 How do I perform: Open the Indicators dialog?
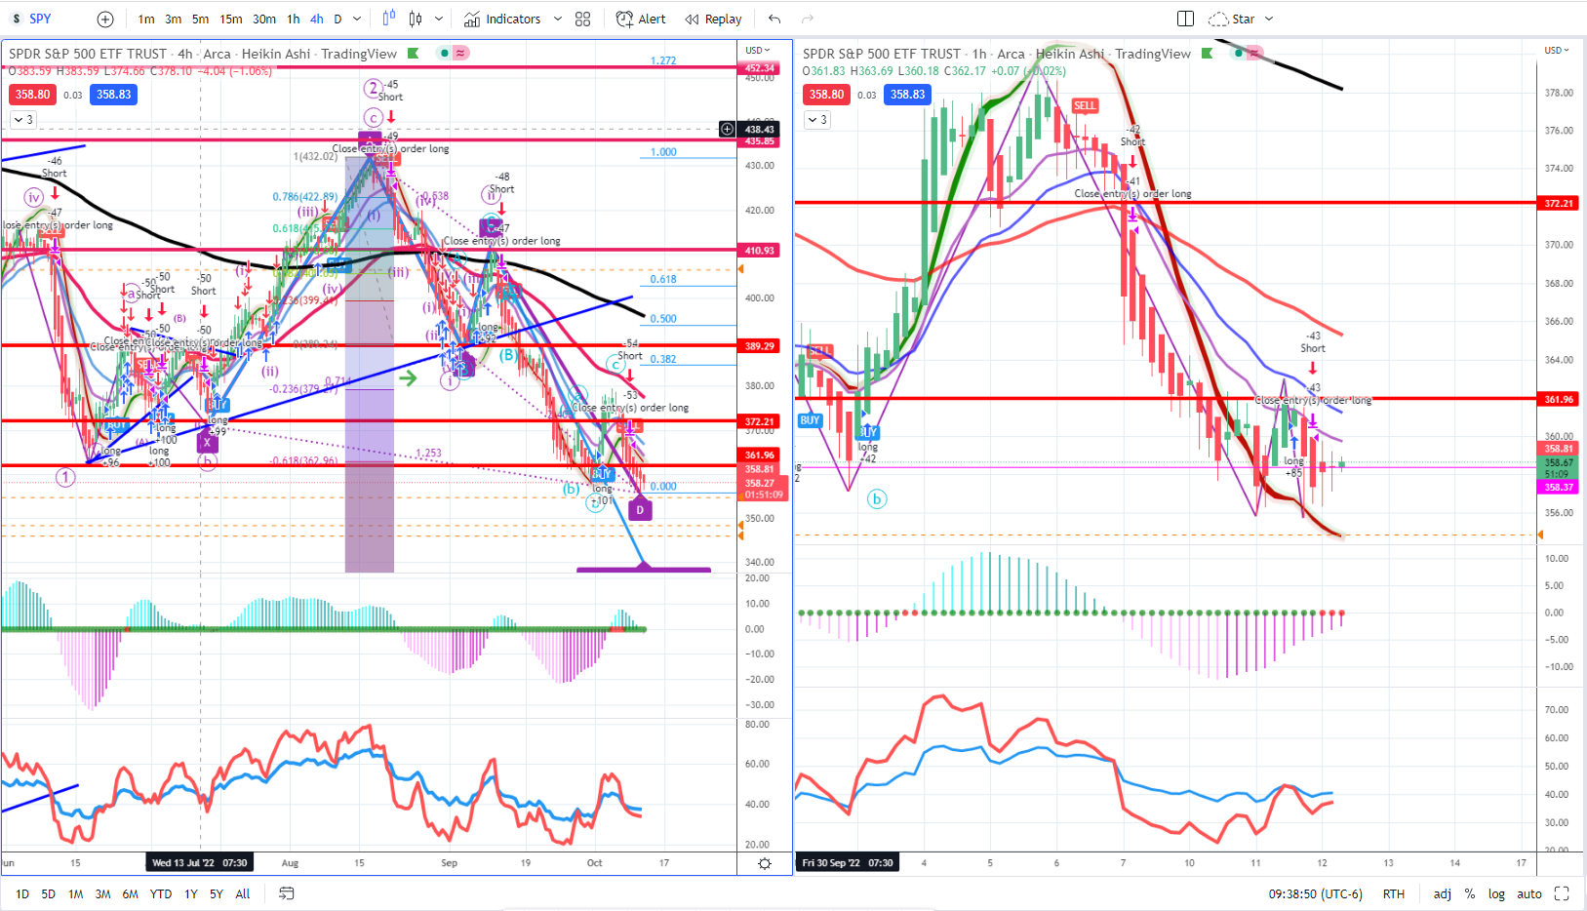[502, 19]
